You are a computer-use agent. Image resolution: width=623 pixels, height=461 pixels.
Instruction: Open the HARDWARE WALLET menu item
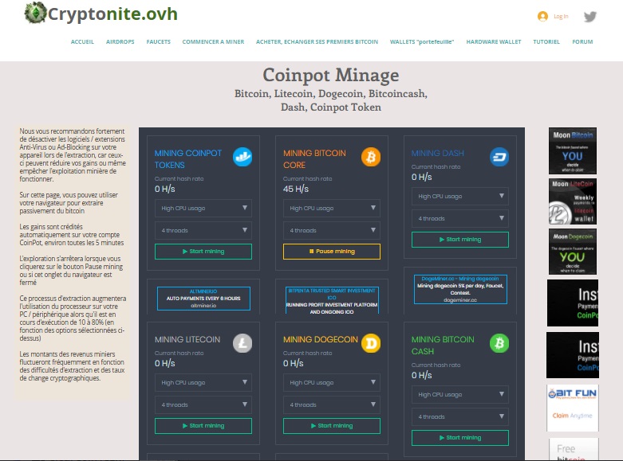(494, 41)
